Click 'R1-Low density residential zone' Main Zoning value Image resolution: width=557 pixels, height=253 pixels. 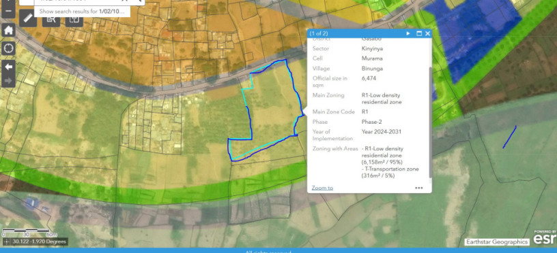tap(382, 99)
